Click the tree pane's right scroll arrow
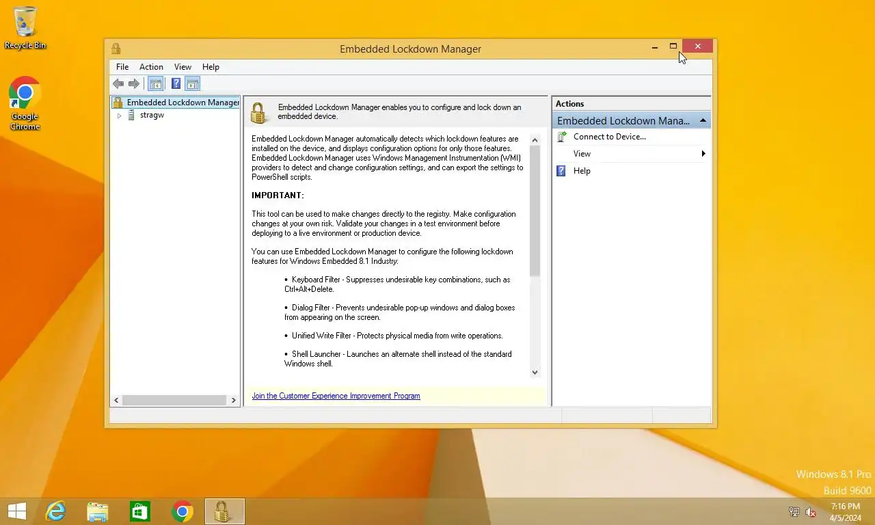This screenshot has width=875, height=525. (x=234, y=400)
